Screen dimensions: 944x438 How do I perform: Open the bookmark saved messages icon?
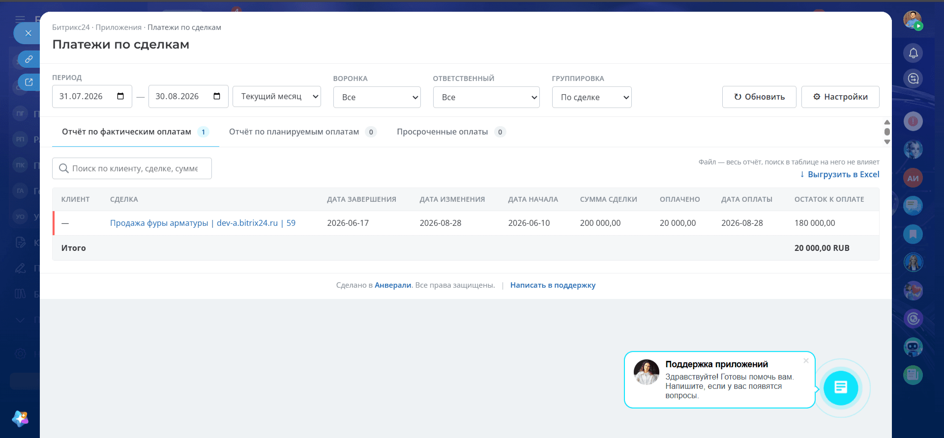[913, 234]
